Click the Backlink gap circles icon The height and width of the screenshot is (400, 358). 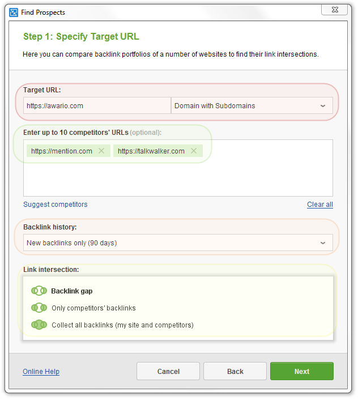[x=39, y=291]
